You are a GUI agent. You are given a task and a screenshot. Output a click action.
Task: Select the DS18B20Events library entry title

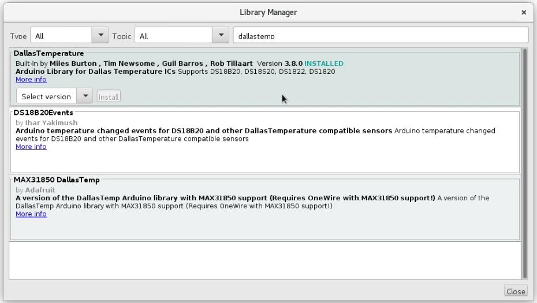point(43,113)
